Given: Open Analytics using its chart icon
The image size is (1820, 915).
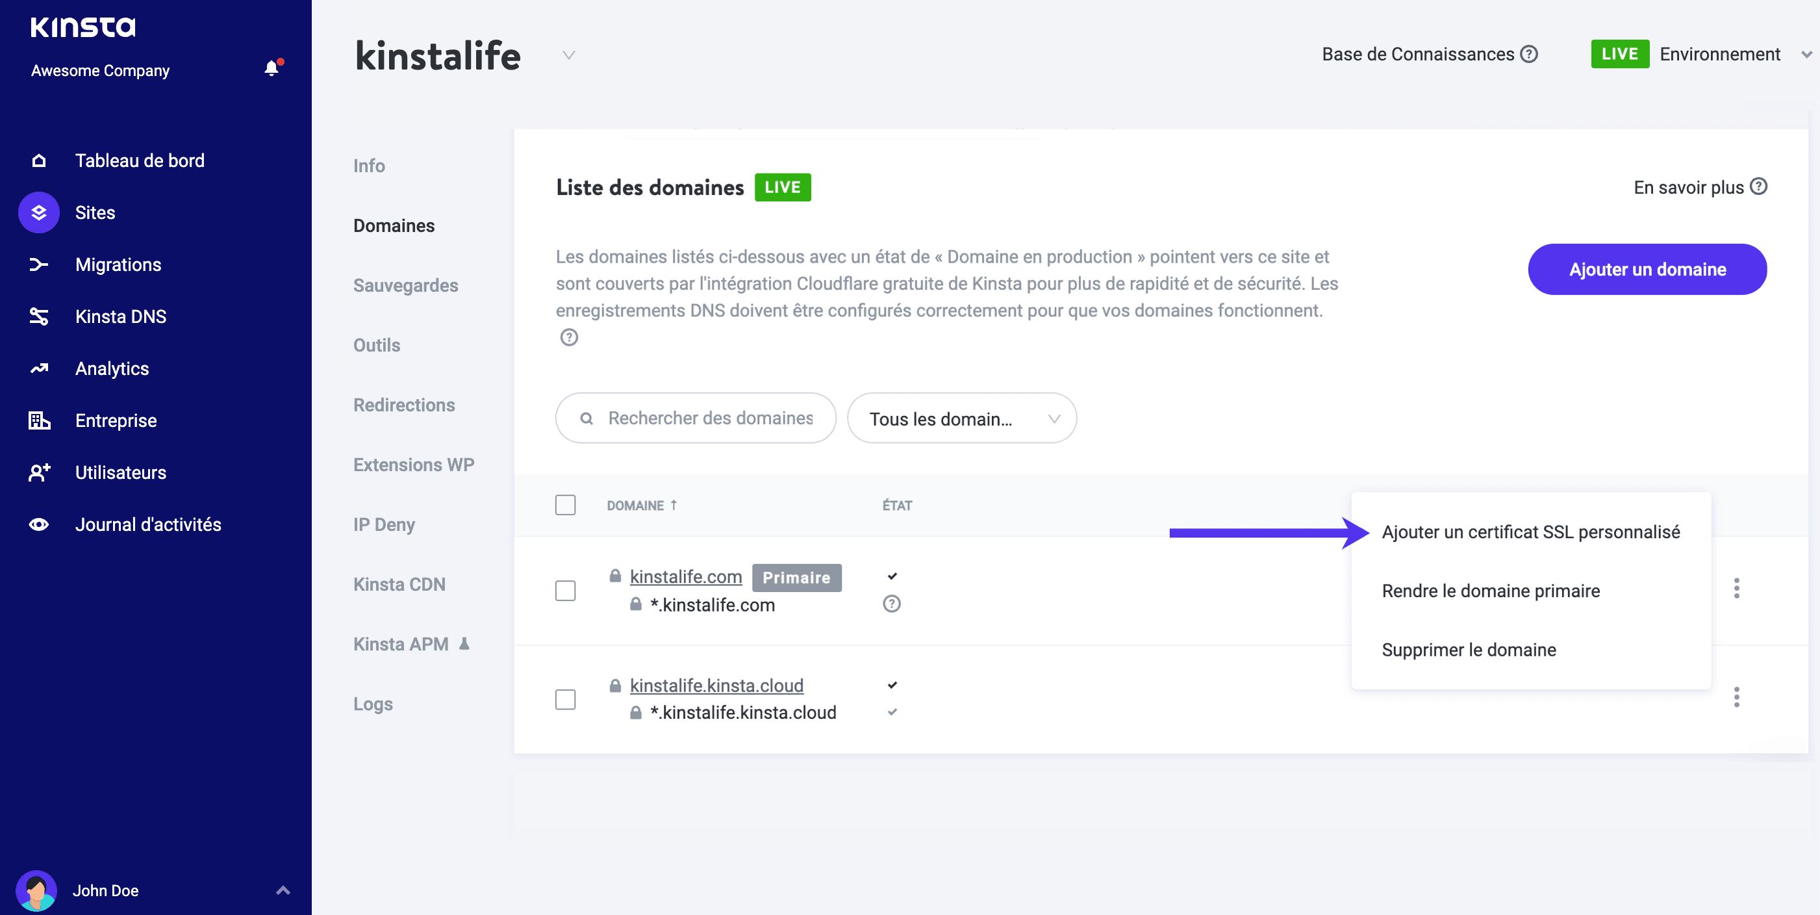Looking at the screenshot, I should pos(38,368).
